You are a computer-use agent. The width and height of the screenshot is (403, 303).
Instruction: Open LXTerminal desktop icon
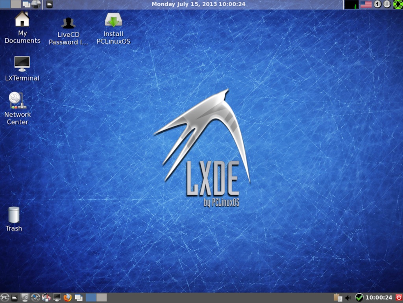(x=22, y=69)
